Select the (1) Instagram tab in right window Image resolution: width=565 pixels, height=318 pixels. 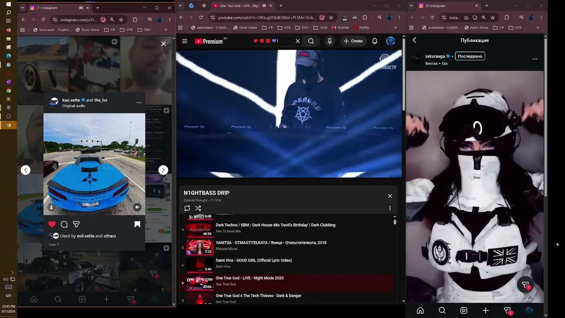448,6
